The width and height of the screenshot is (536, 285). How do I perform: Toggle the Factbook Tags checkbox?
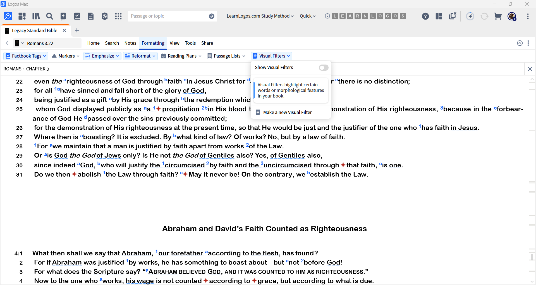pos(8,56)
